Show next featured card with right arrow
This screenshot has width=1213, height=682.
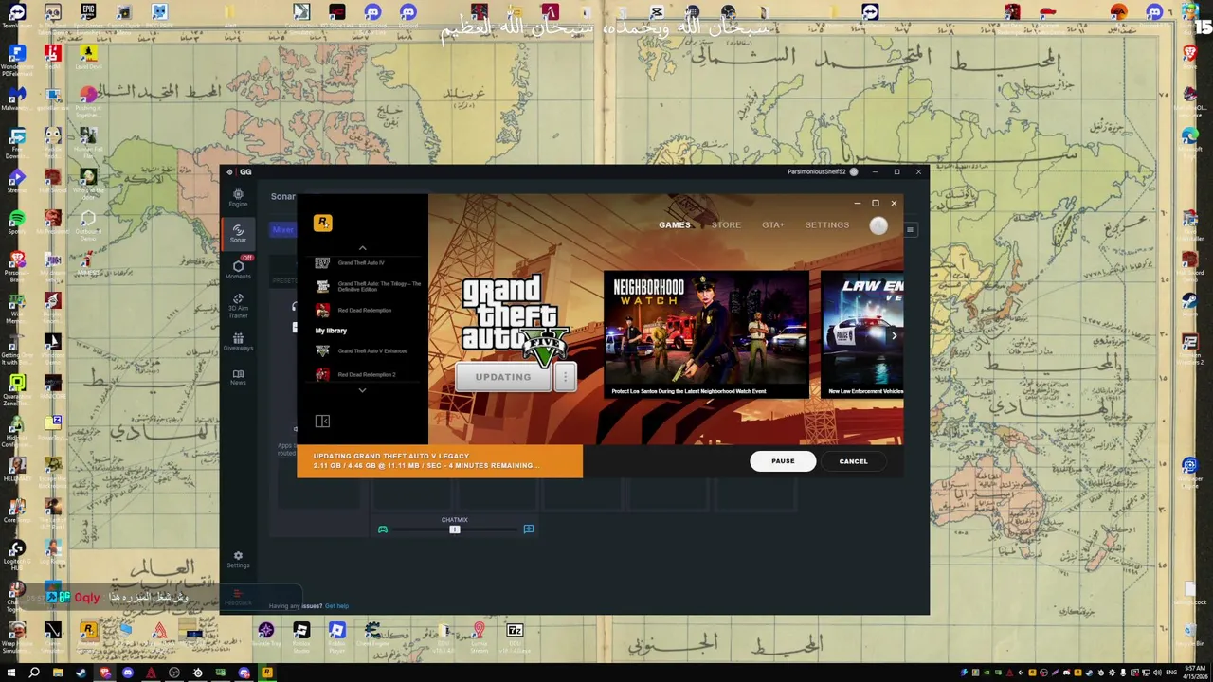894,335
